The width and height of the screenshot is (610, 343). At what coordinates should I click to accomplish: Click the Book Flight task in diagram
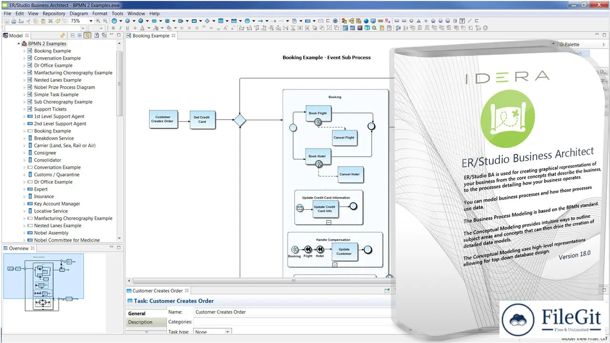click(x=318, y=113)
